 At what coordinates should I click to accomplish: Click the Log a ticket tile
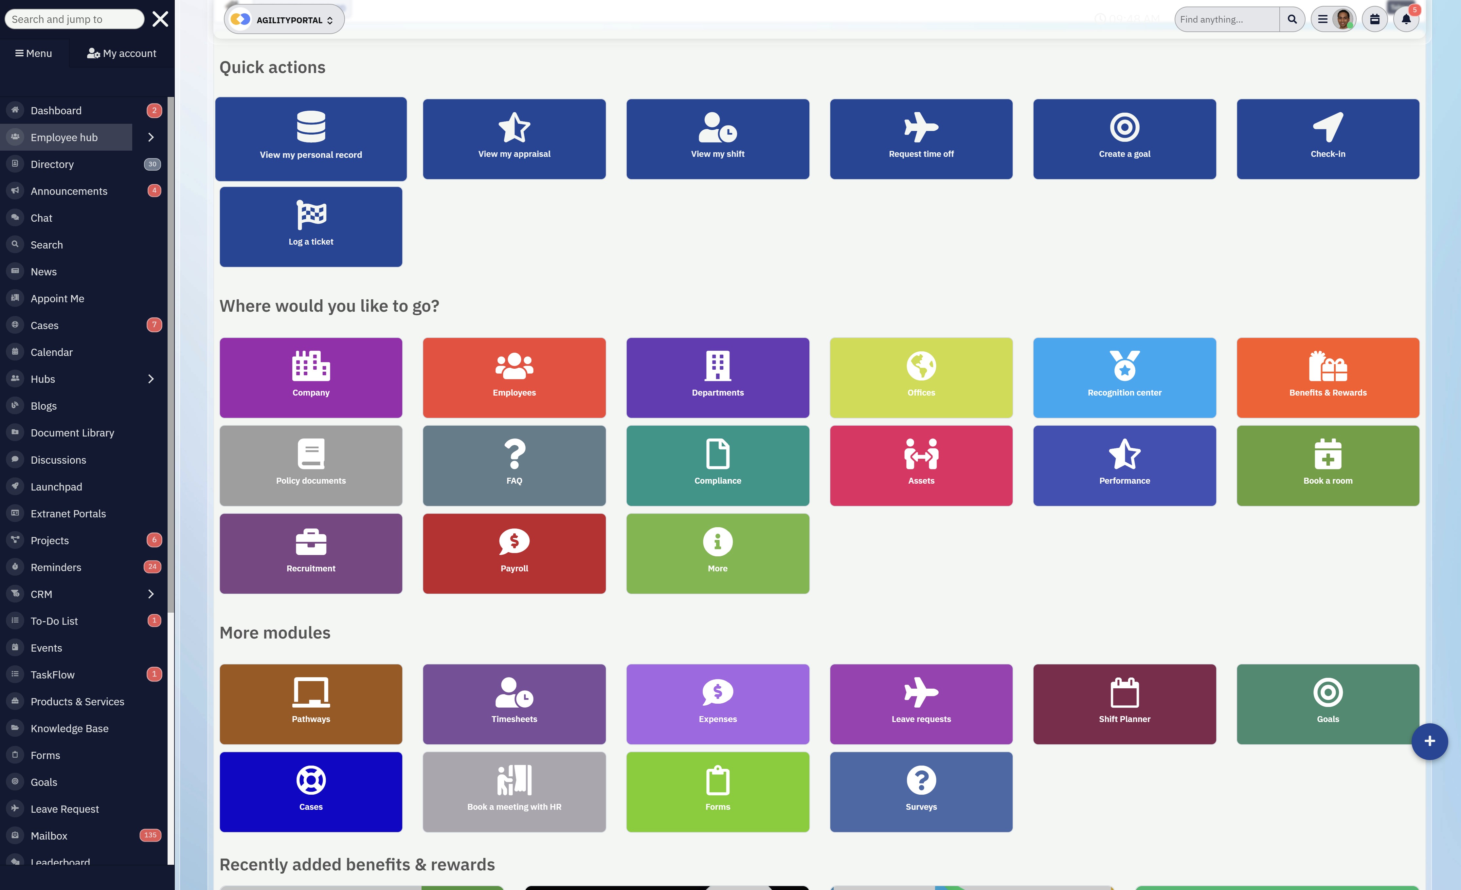coord(311,227)
